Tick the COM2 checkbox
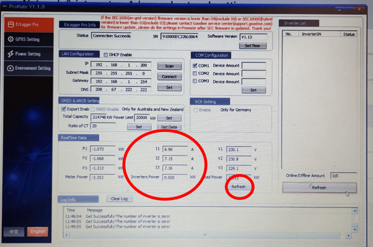The image size is (373, 247). 195,73
